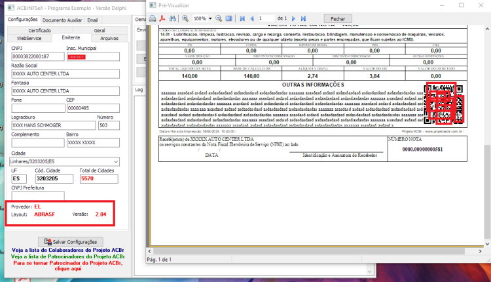Viewport: 491px width, 282px height.
Task: Click the CNPJ Prefeitura field
Action: click(x=38, y=195)
